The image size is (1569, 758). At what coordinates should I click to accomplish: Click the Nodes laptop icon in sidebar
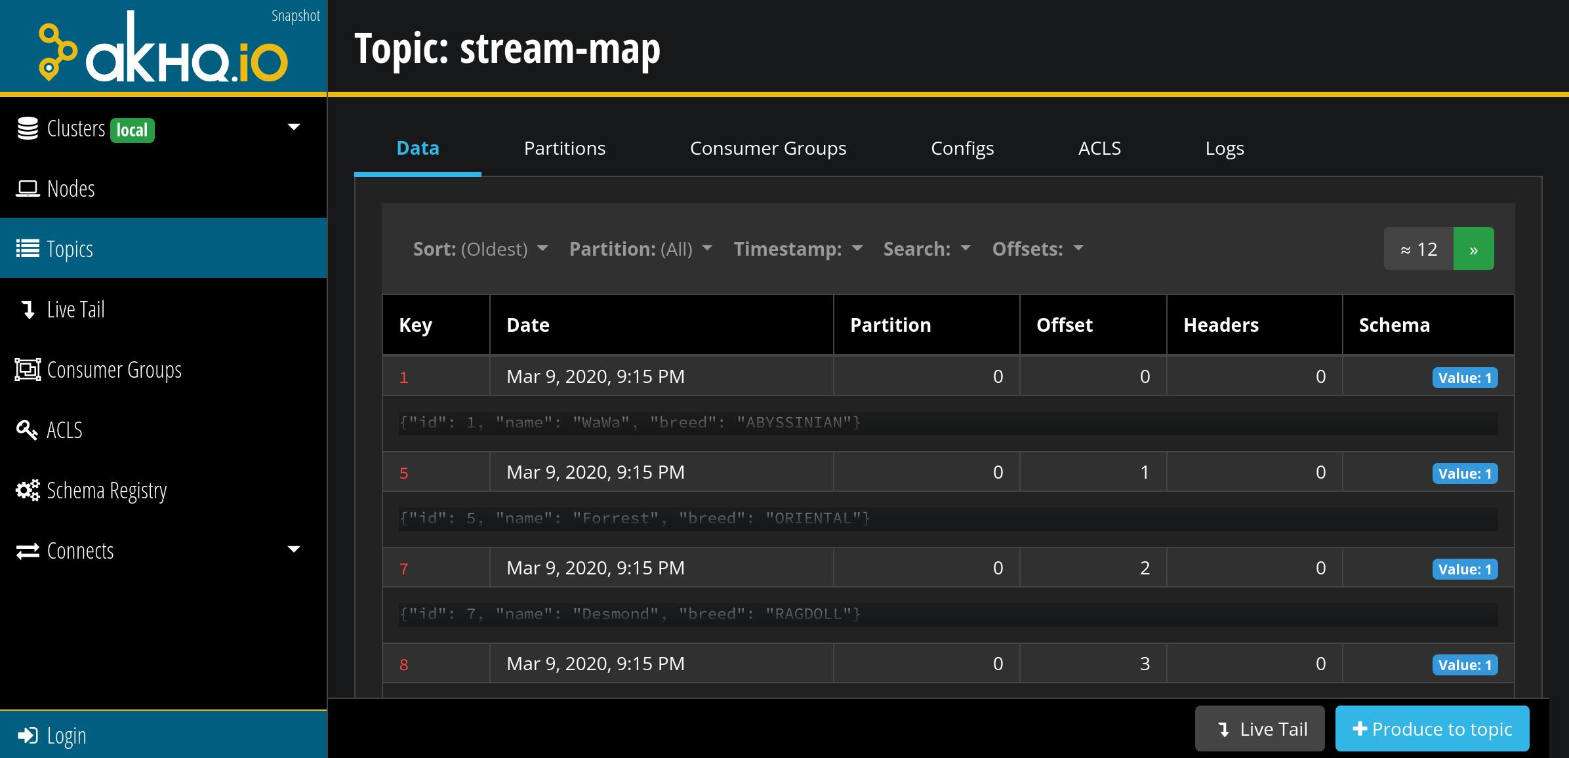pos(28,189)
